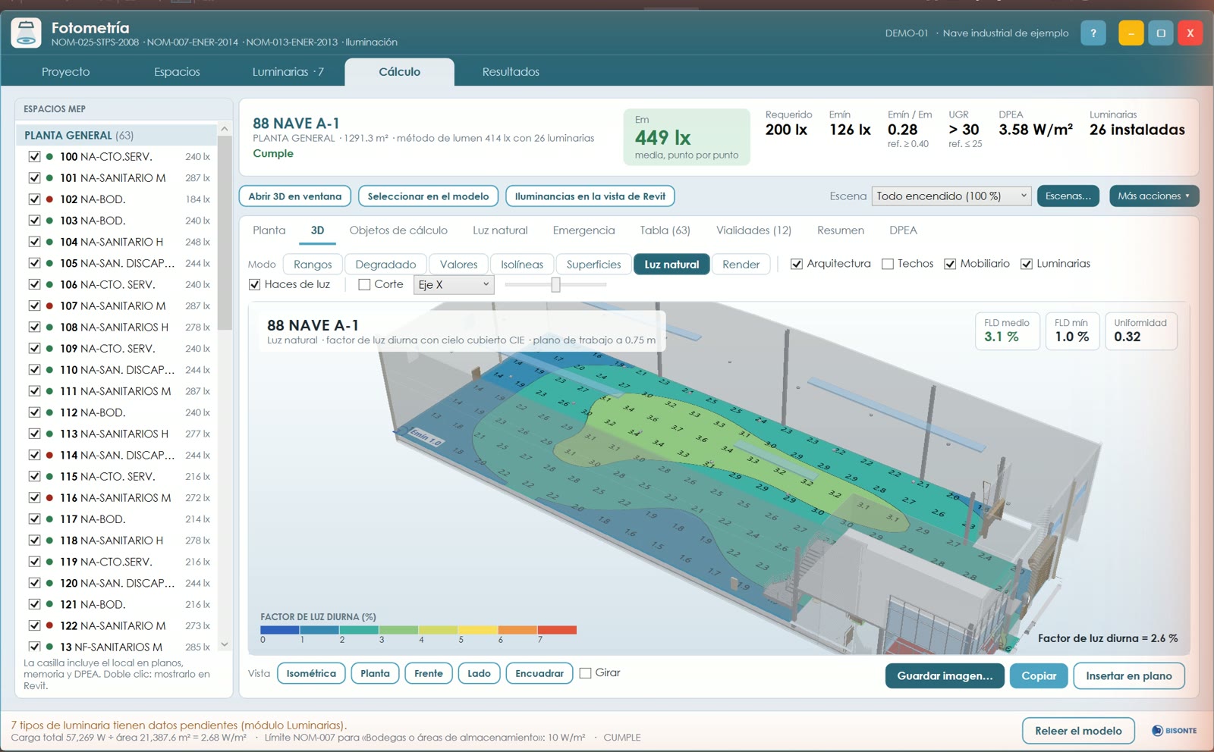Click the space list scrollbar up arrow
The width and height of the screenshot is (1214, 752).
click(x=225, y=130)
